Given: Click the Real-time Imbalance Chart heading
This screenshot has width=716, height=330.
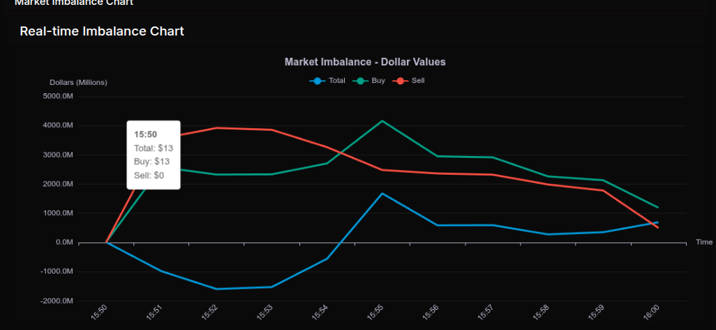Looking at the screenshot, I should [102, 31].
